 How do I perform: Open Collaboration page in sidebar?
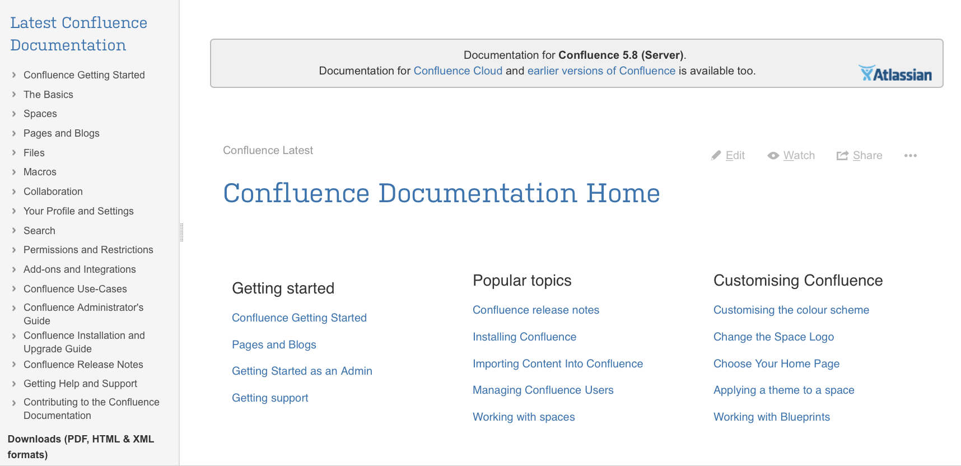(53, 192)
